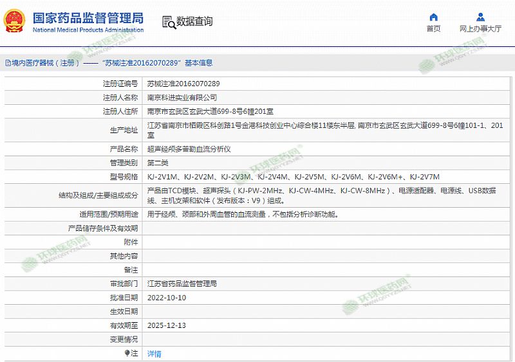
Task: Click the 国家药品监督管理局 site title
Action: 88,17
